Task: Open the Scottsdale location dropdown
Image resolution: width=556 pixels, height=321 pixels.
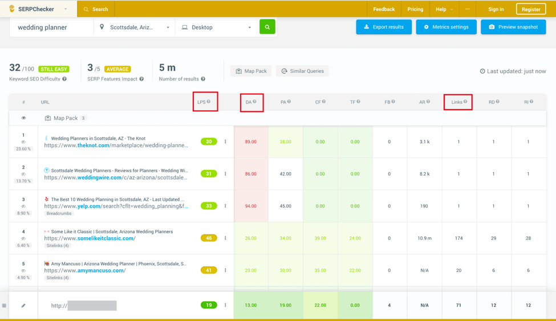Action: [135, 27]
